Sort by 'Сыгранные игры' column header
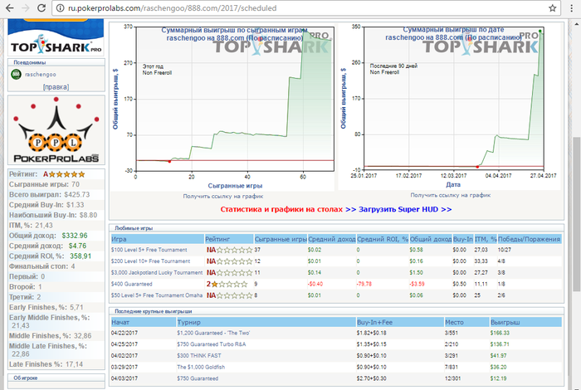The height and width of the screenshot is (390, 581). [x=281, y=239]
